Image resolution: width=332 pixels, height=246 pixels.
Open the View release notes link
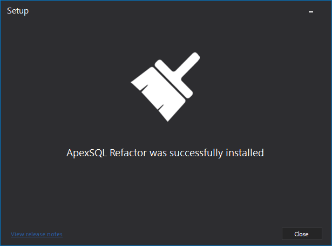pos(37,234)
